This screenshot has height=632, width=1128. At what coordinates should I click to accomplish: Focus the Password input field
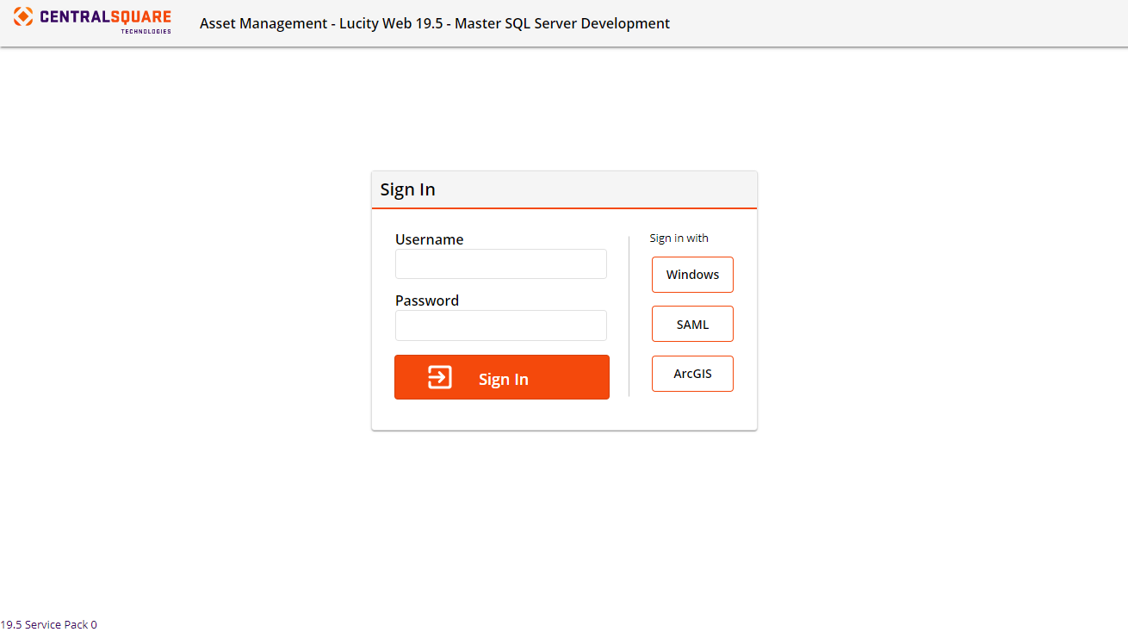(500, 325)
